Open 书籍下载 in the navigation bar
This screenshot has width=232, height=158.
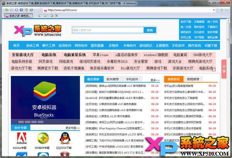211,45
